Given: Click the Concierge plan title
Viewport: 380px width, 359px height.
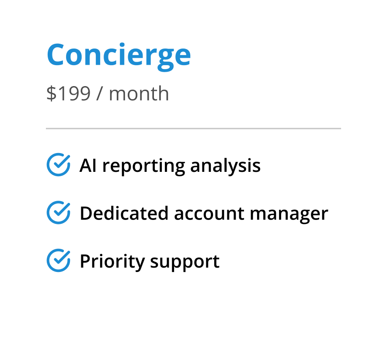Looking at the screenshot, I should pyautogui.click(x=119, y=55).
